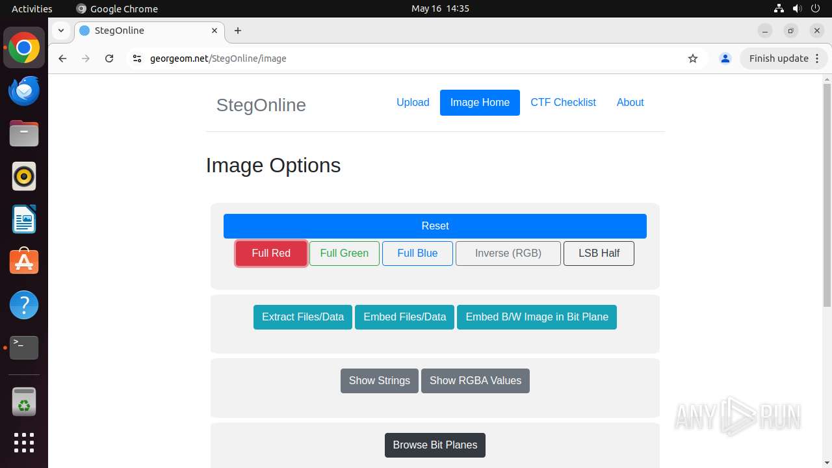The height and width of the screenshot is (468, 832).
Task: View site information icon in address bar
Action: (136, 58)
